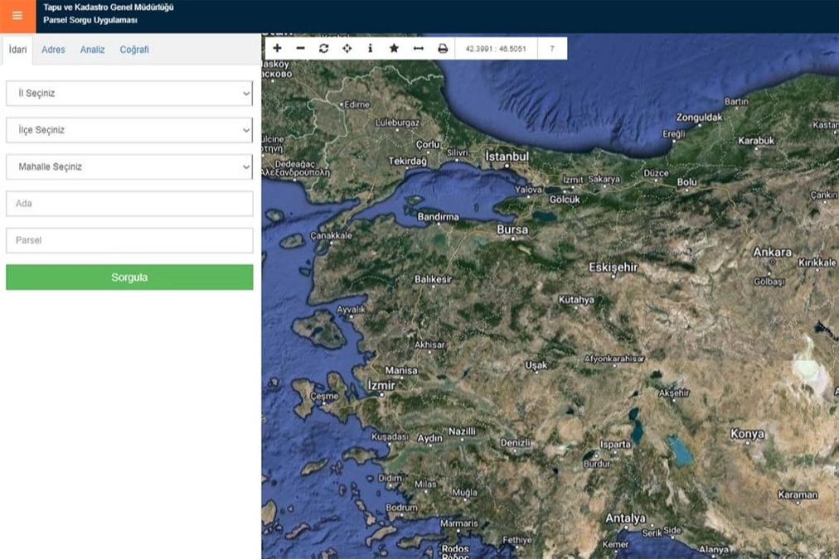Expand the Mahalle Seçiniz dropdown
This screenshot has width=839, height=559.
coord(129,166)
